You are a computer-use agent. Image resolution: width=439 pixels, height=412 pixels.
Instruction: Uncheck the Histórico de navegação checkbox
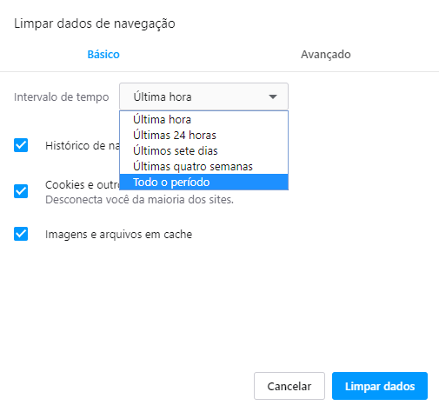pyautogui.click(x=21, y=145)
